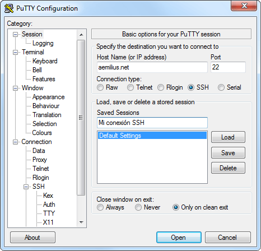Select the SSH connection type radio button

[x=191, y=87]
